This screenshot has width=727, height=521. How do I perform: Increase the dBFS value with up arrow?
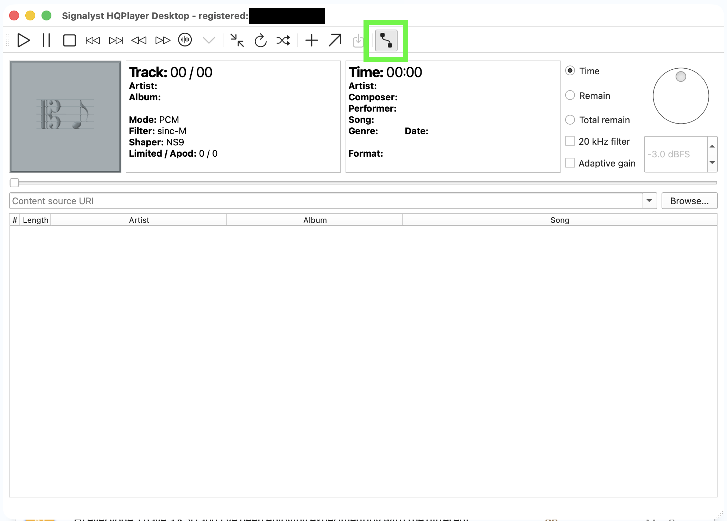point(712,146)
